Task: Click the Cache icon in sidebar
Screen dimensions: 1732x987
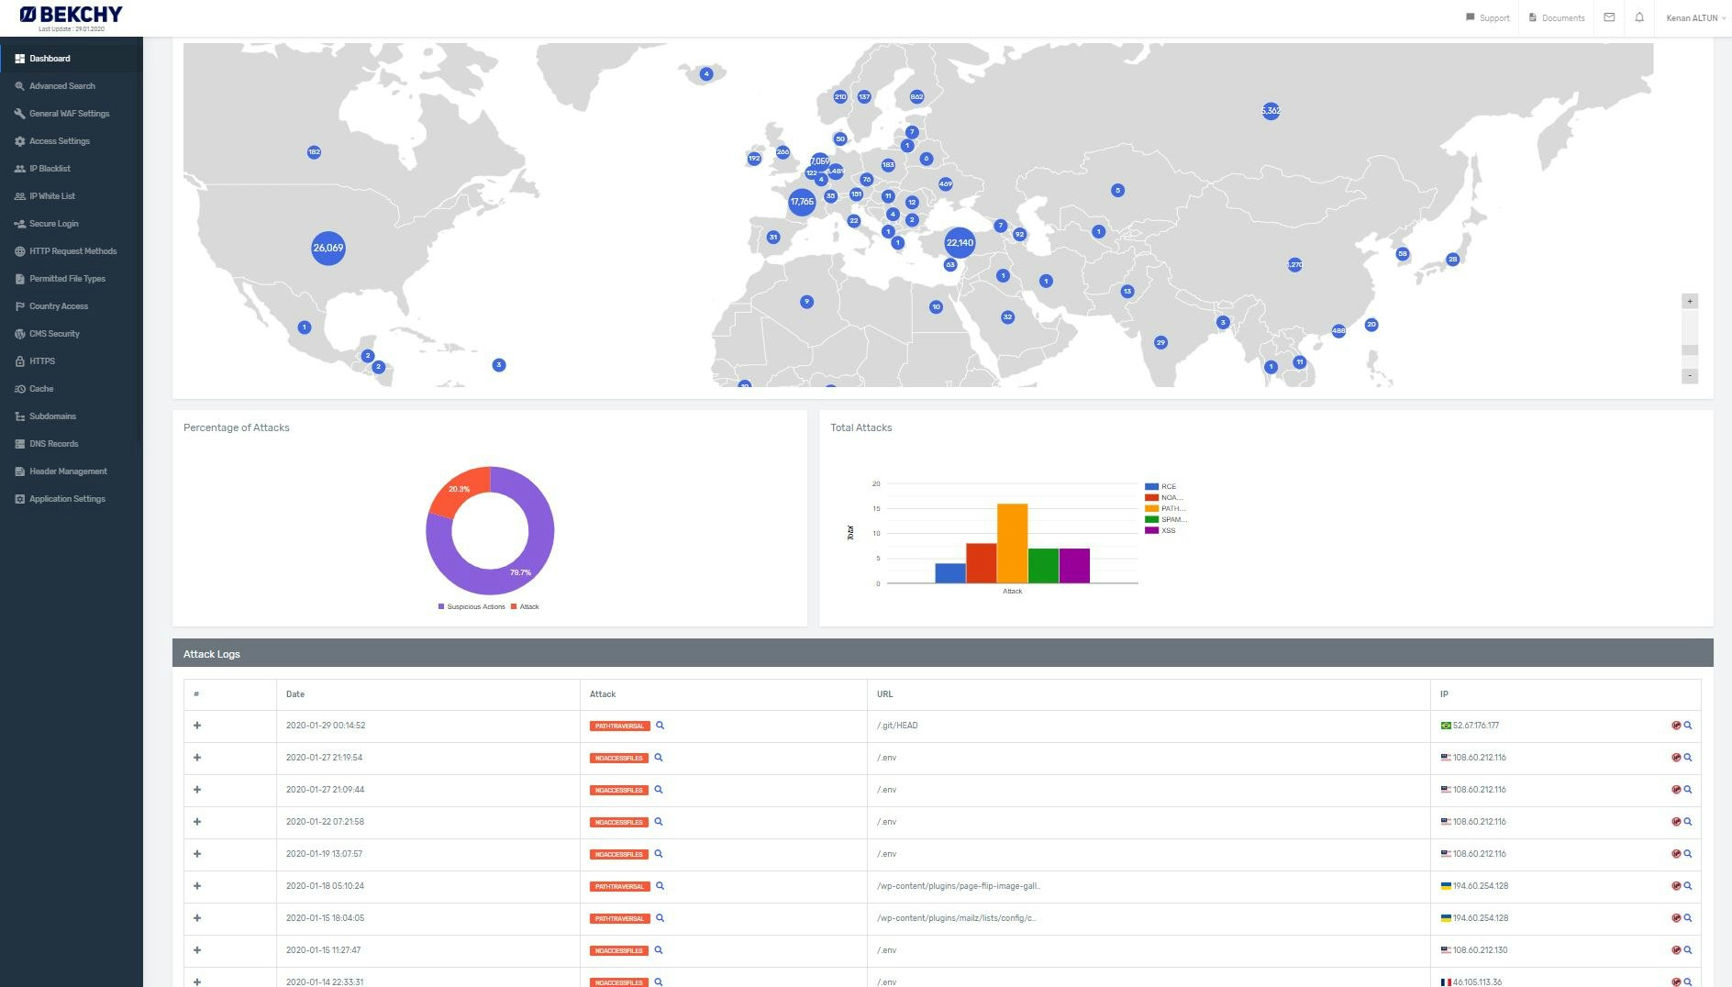Action: point(19,389)
